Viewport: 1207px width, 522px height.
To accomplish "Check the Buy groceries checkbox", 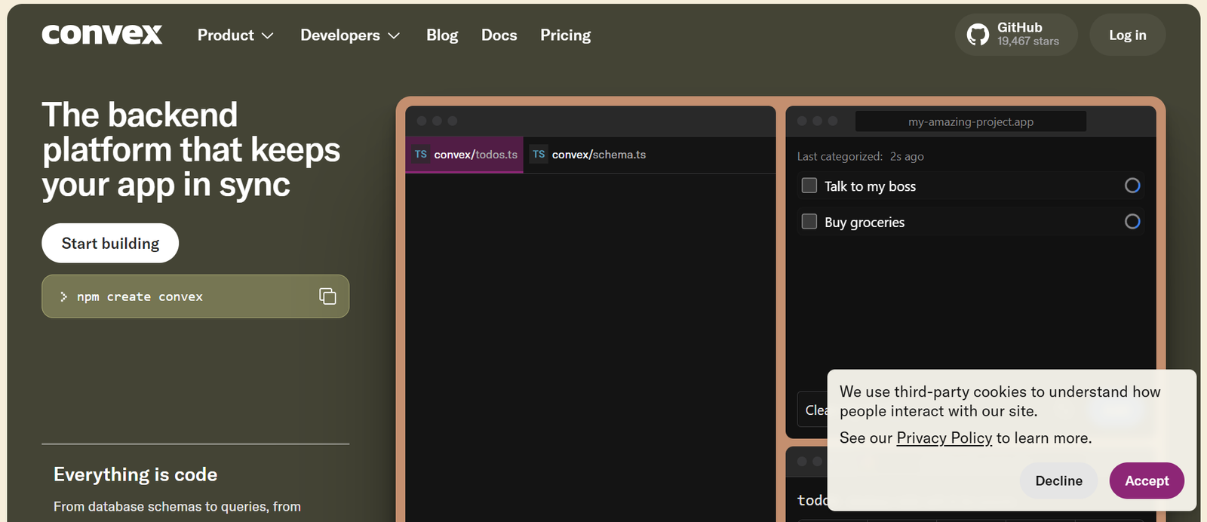I will 809,222.
